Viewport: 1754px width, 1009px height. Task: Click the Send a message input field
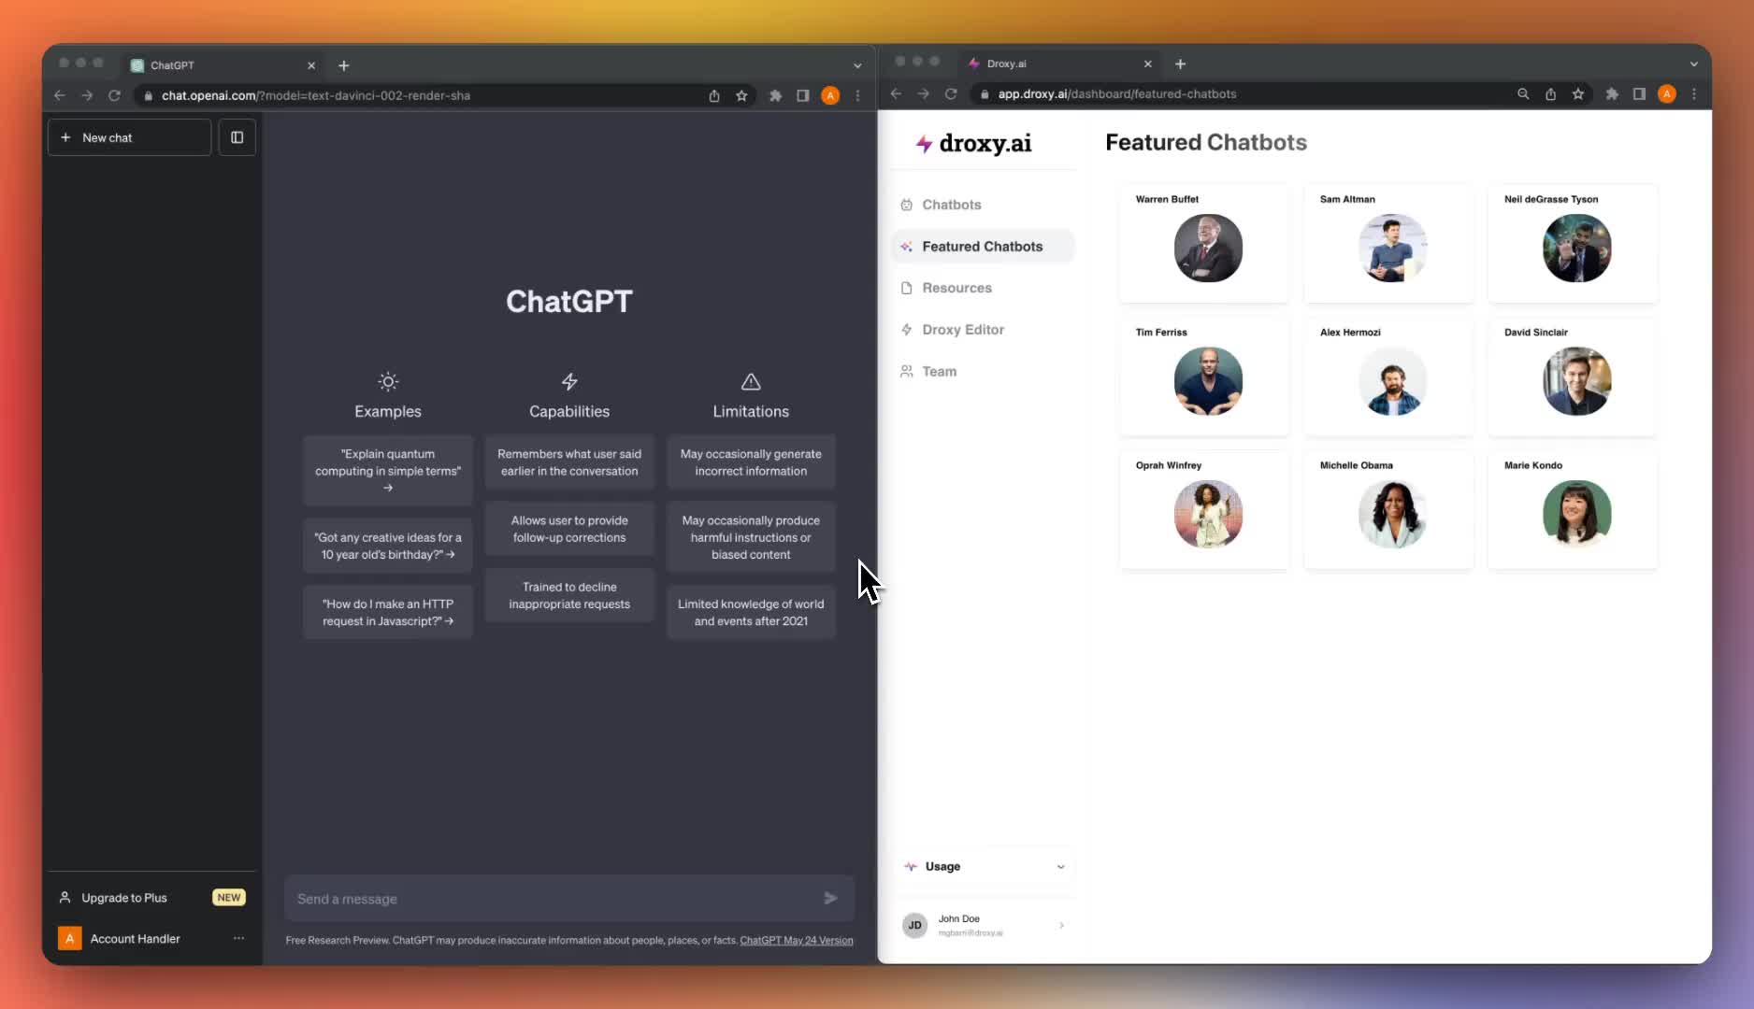coord(569,899)
